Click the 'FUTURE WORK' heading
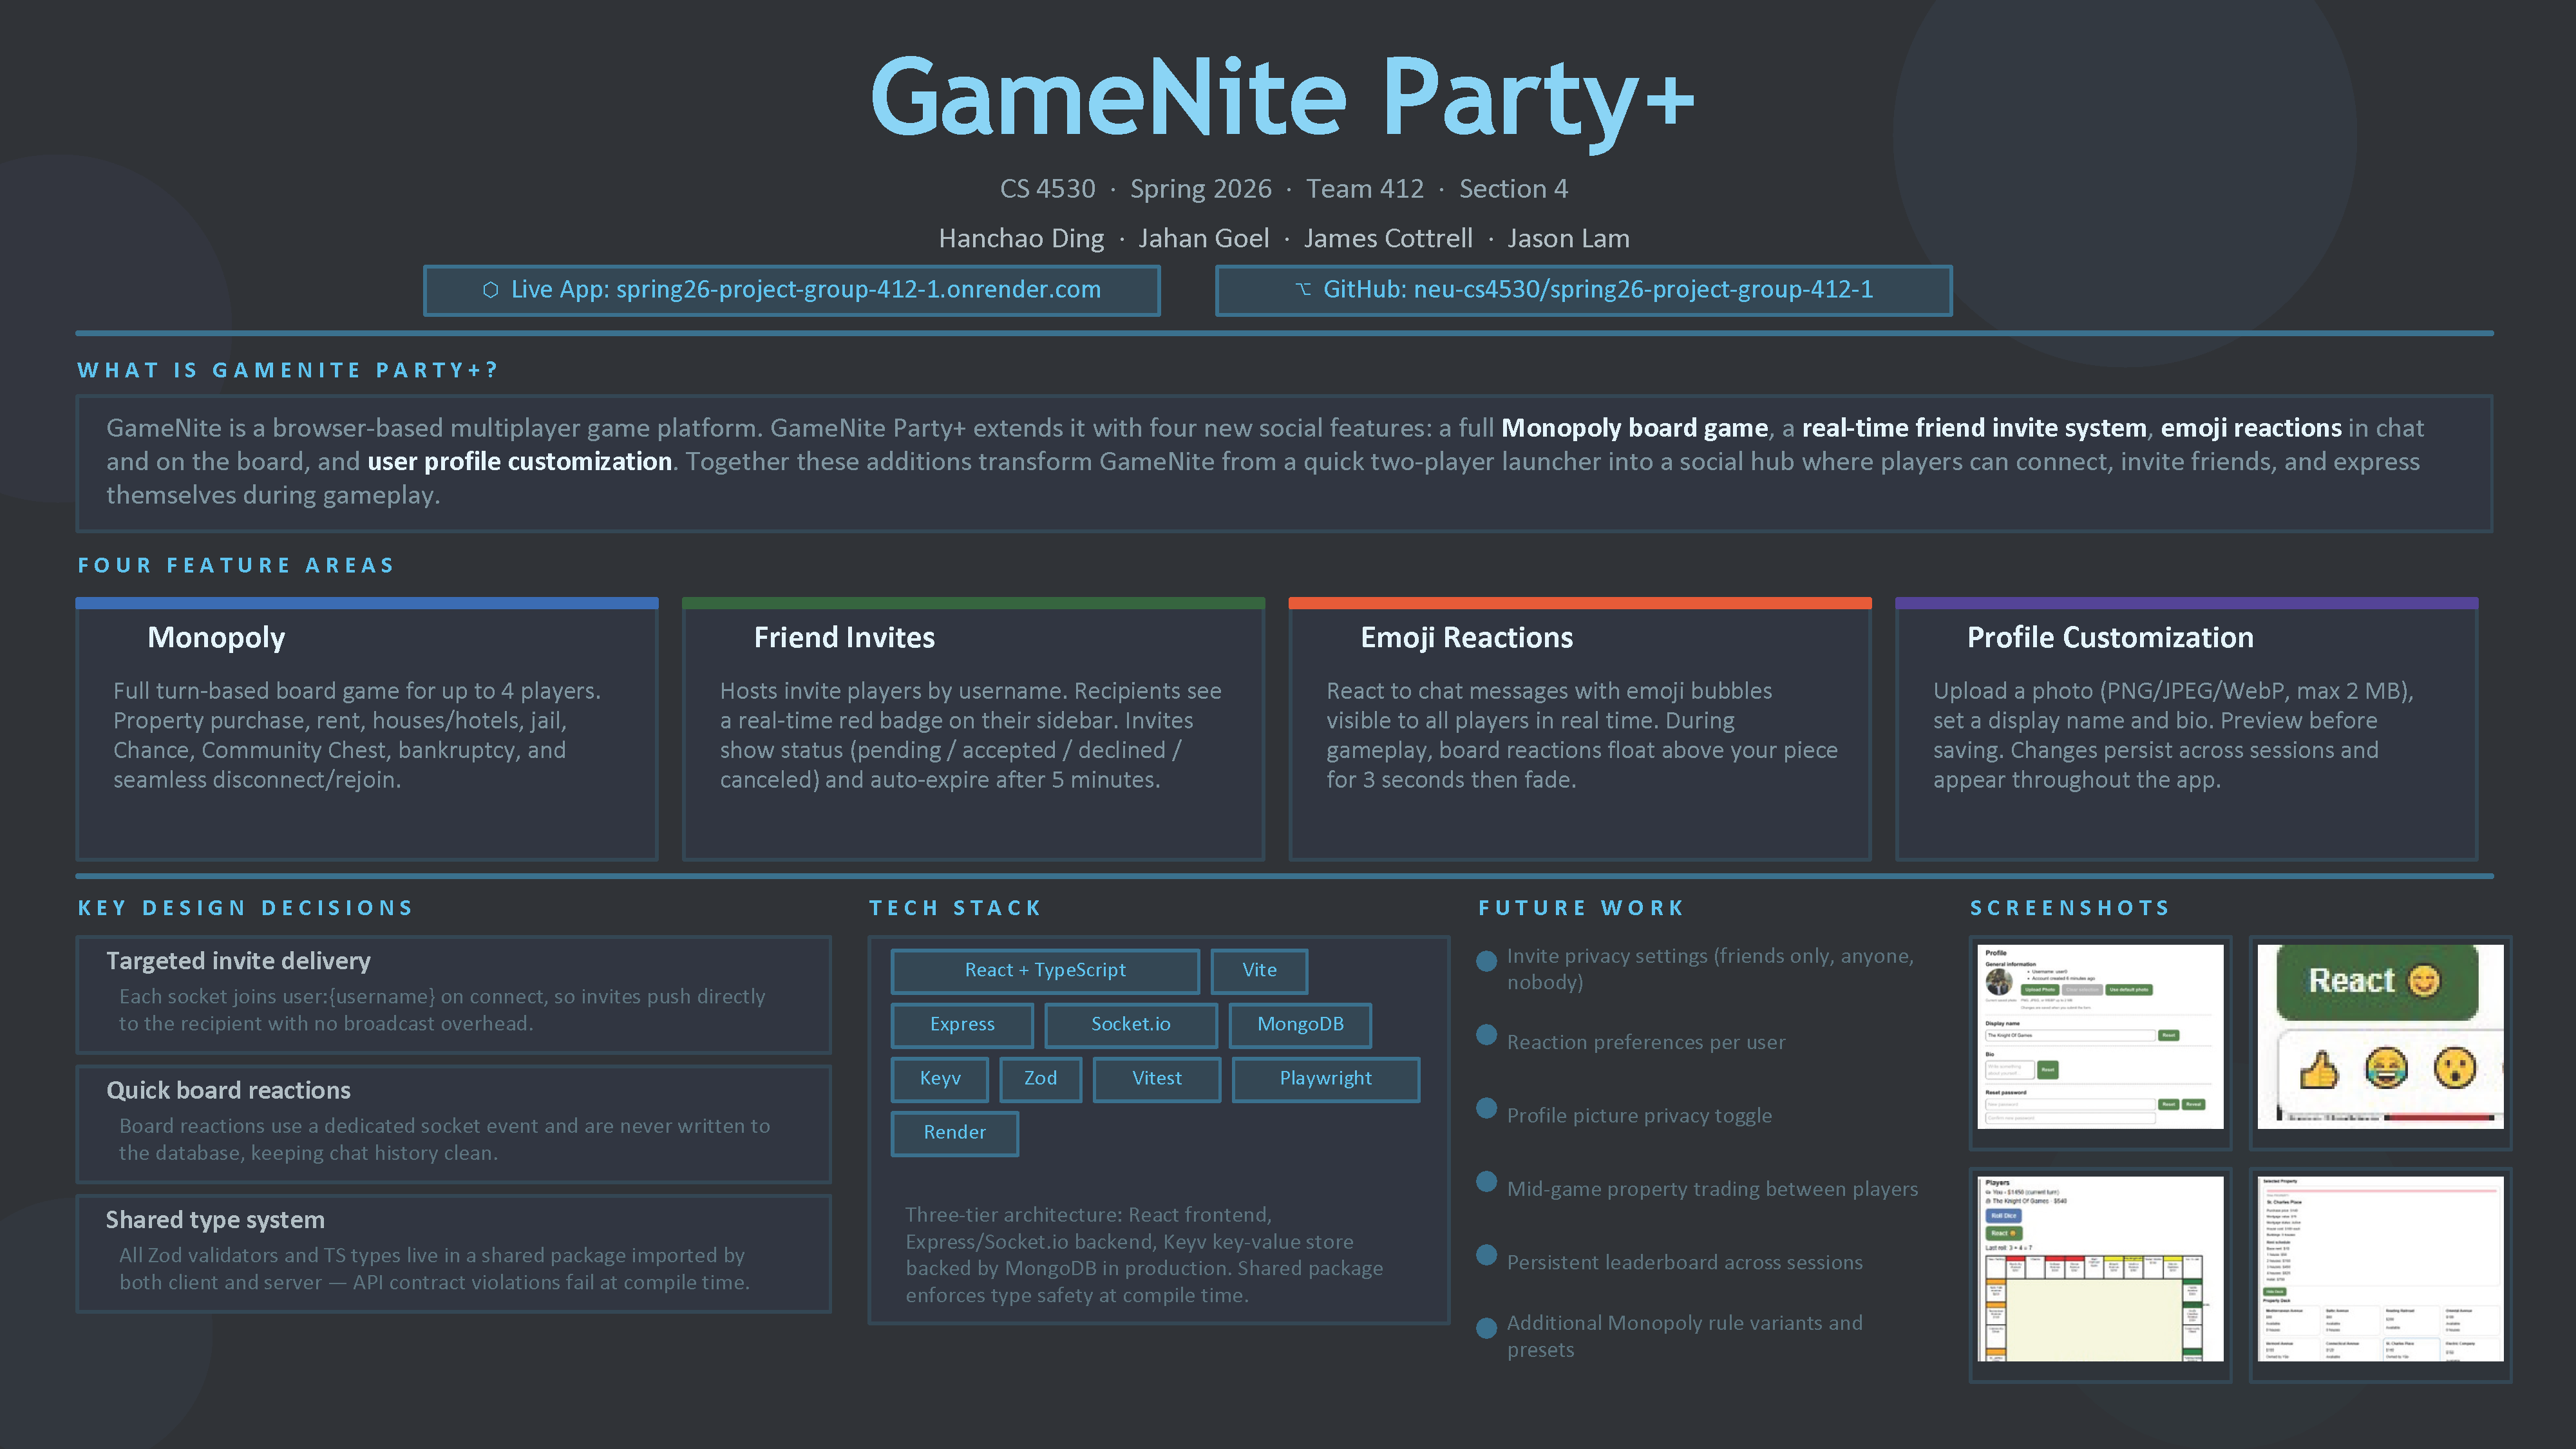Screen dimensions: 2576x1449 [1581, 909]
